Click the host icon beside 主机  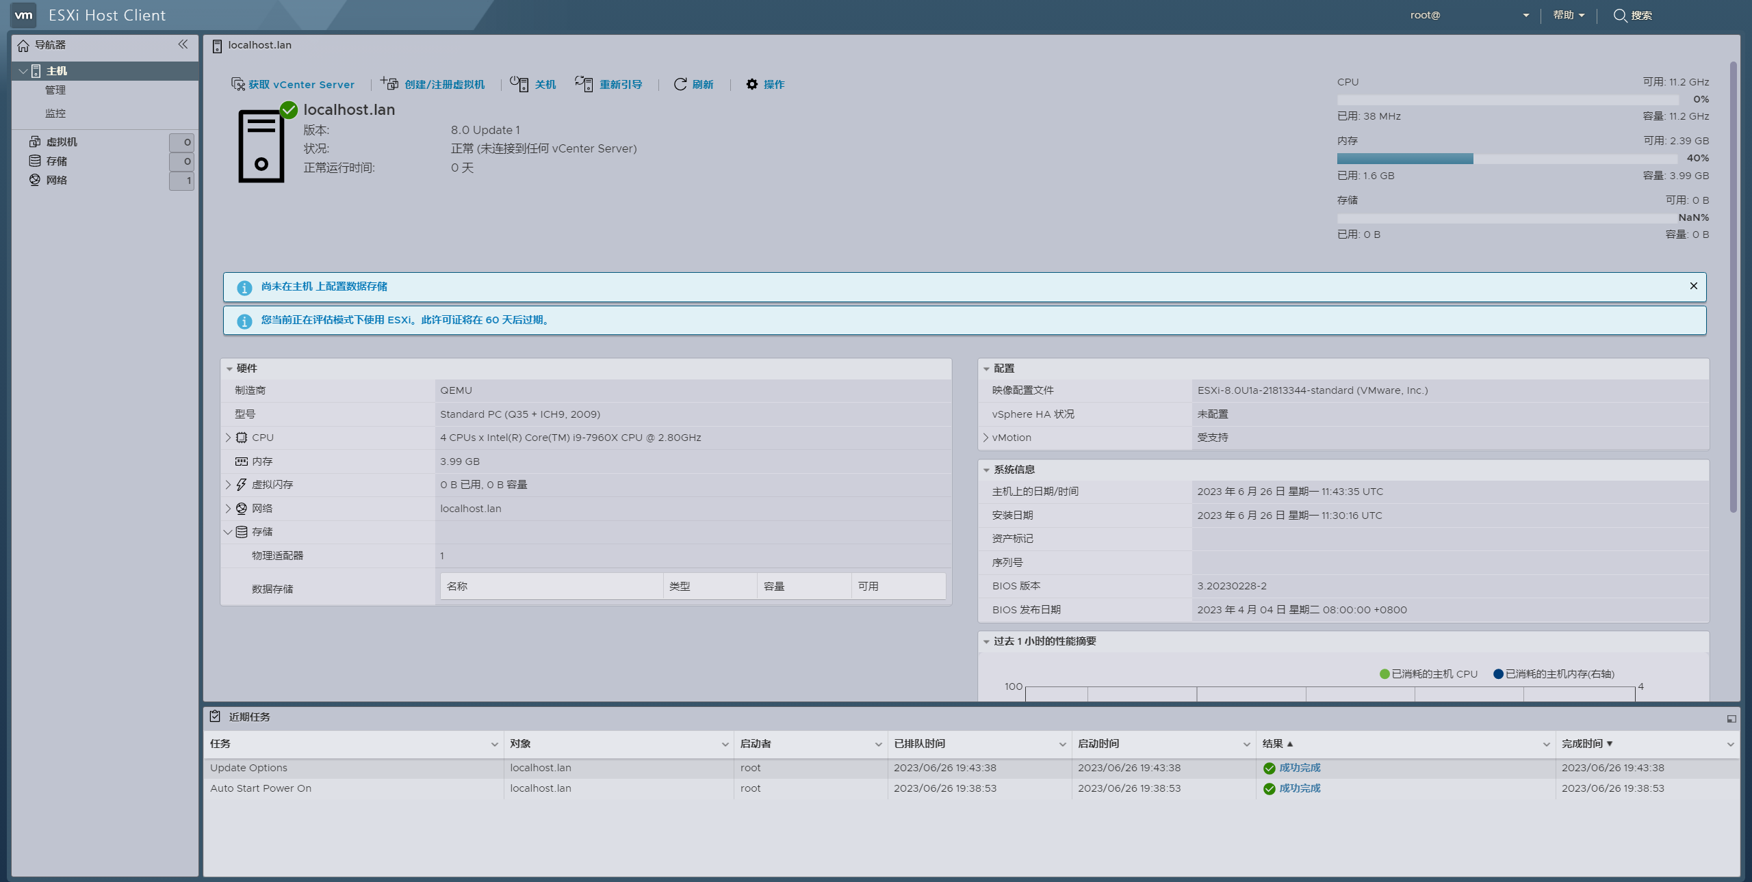[x=36, y=71]
